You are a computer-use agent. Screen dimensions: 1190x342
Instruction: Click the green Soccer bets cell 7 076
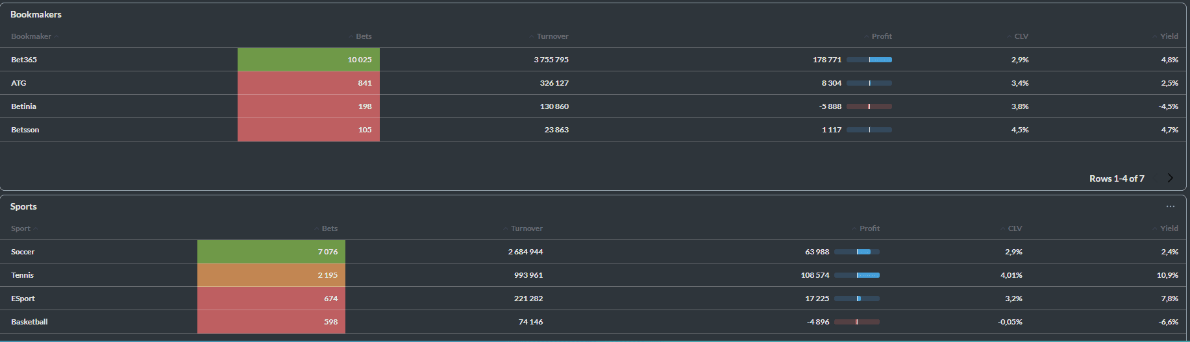pos(271,252)
